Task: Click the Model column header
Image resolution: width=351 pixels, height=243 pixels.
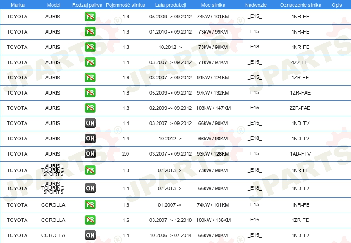Action: pyautogui.click(x=53, y=5)
